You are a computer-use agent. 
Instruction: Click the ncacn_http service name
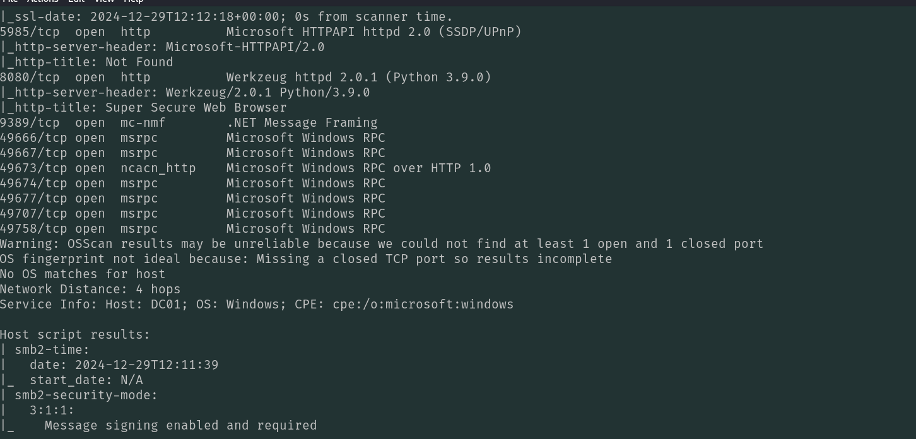point(158,168)
